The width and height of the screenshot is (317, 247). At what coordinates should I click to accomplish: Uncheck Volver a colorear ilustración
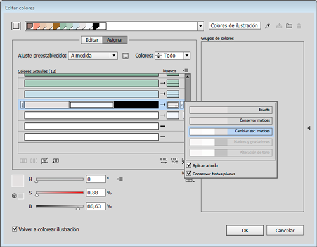coord(15,229)
